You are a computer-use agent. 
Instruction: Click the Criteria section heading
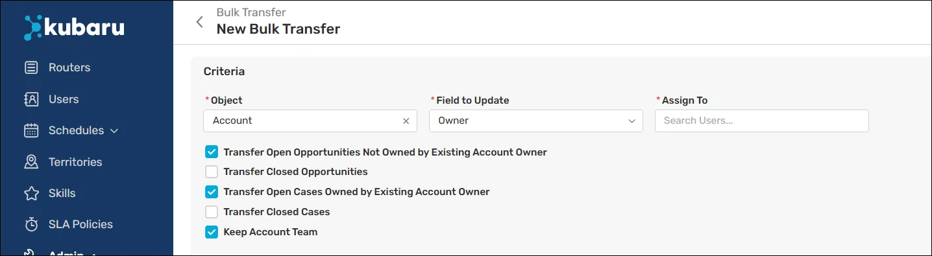[x=224, y=71]
